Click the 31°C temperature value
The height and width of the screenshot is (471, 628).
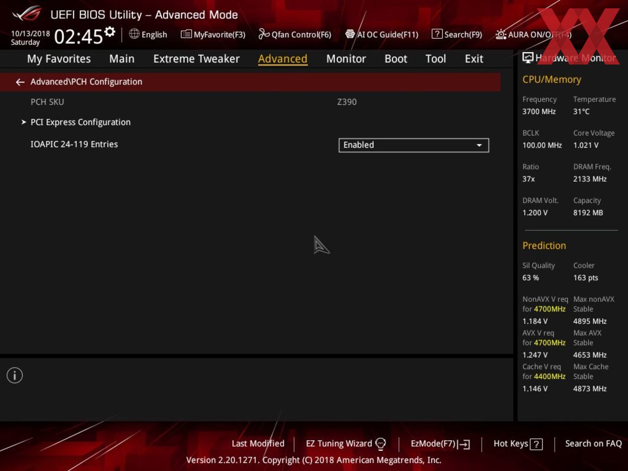[581, 111]
